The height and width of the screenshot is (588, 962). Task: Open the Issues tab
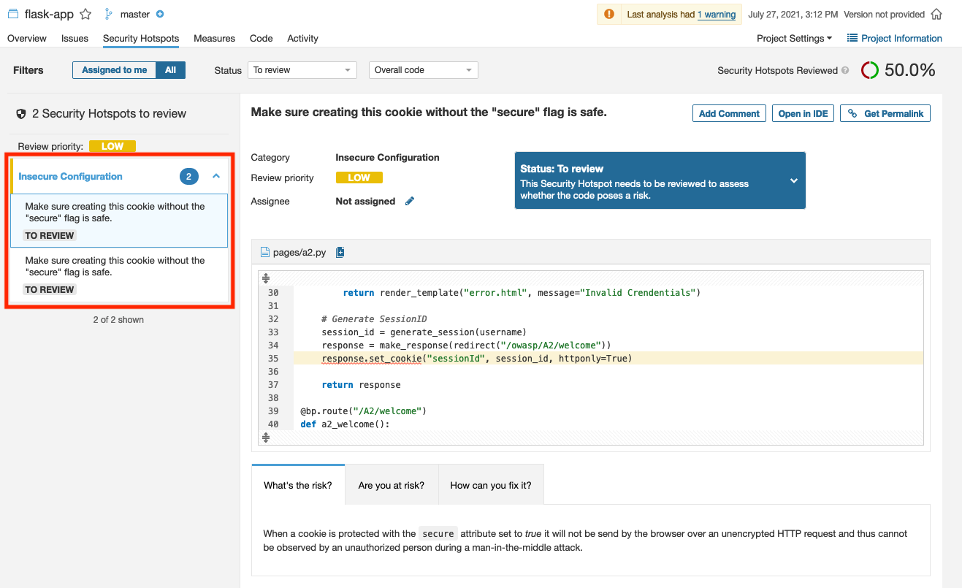[x=75, y=38]
